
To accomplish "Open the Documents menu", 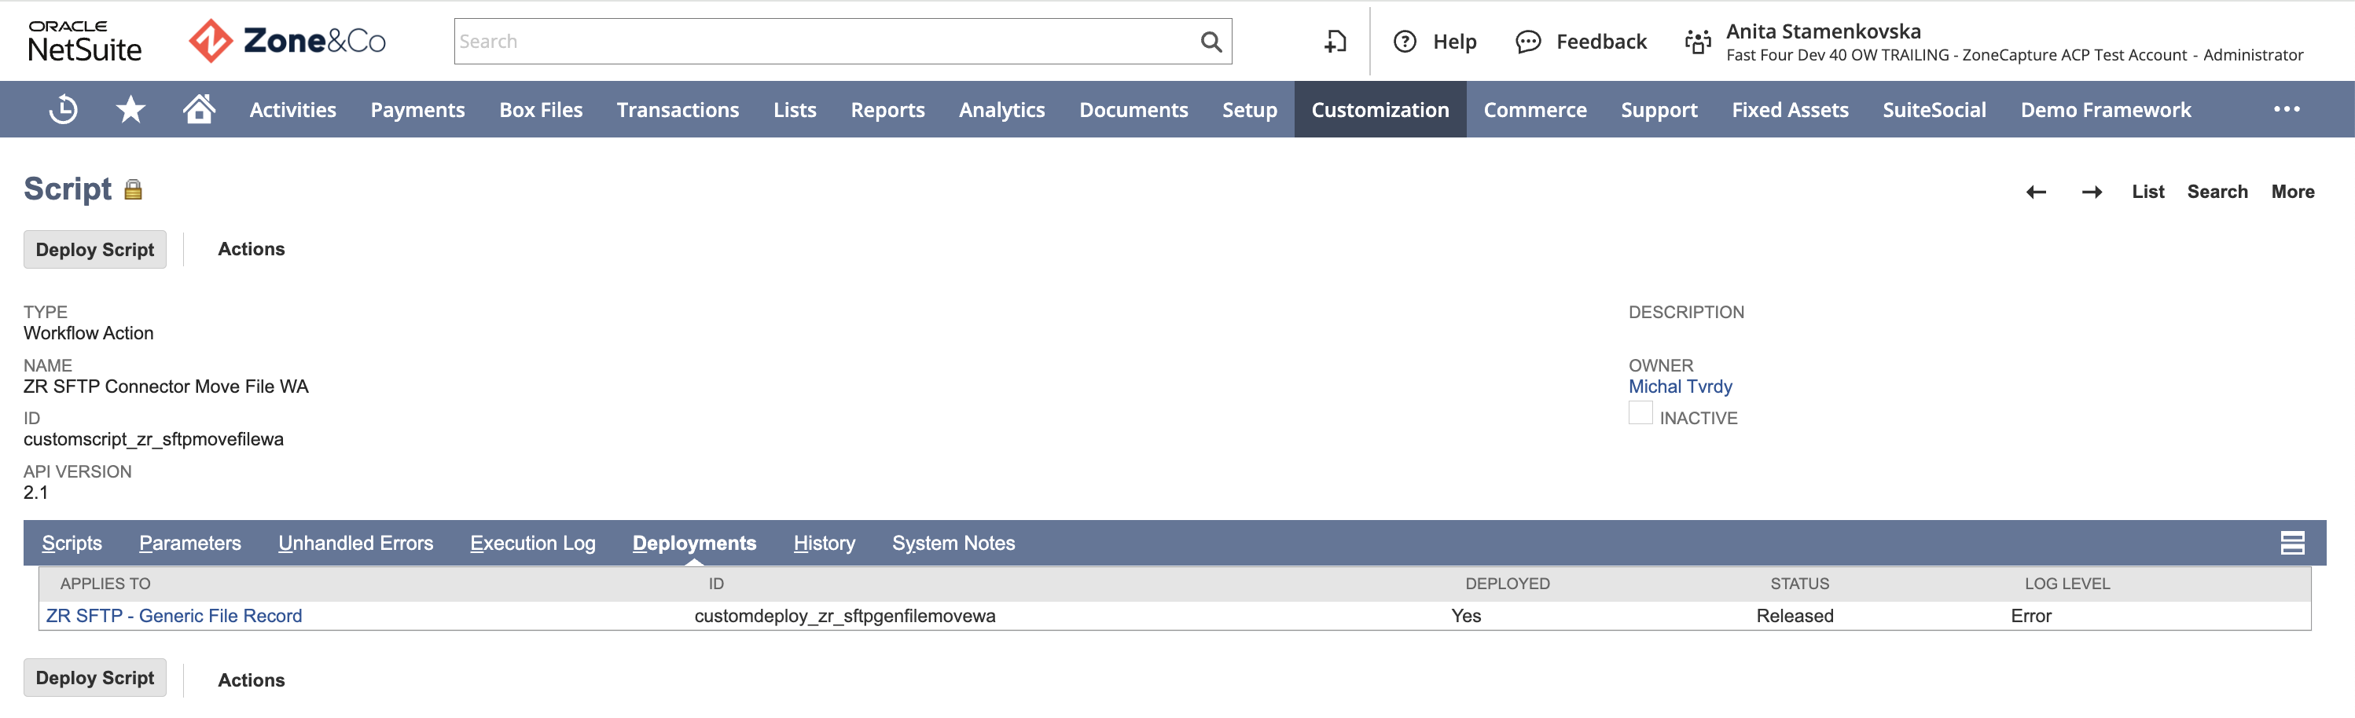I will coord(1133,110).
